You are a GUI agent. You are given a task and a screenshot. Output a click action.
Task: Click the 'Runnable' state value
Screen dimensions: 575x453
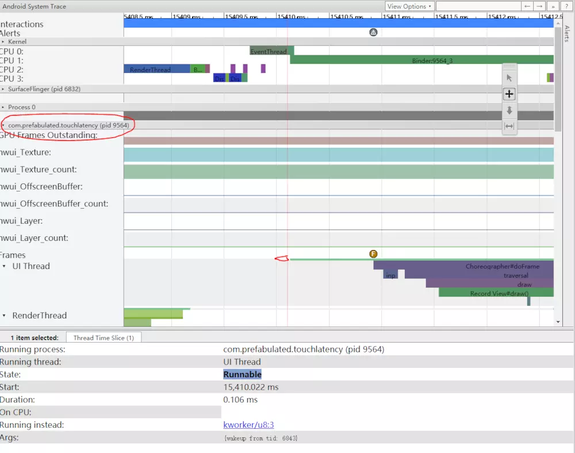243,374
